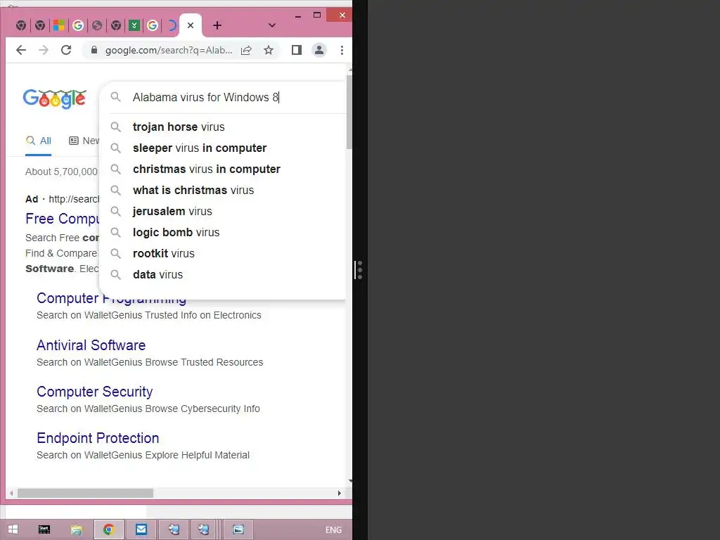Switch to the green download-arrow tab
The height and width of the screenshot is (540, 720).
pyautogui.click(x=134, y=25)
